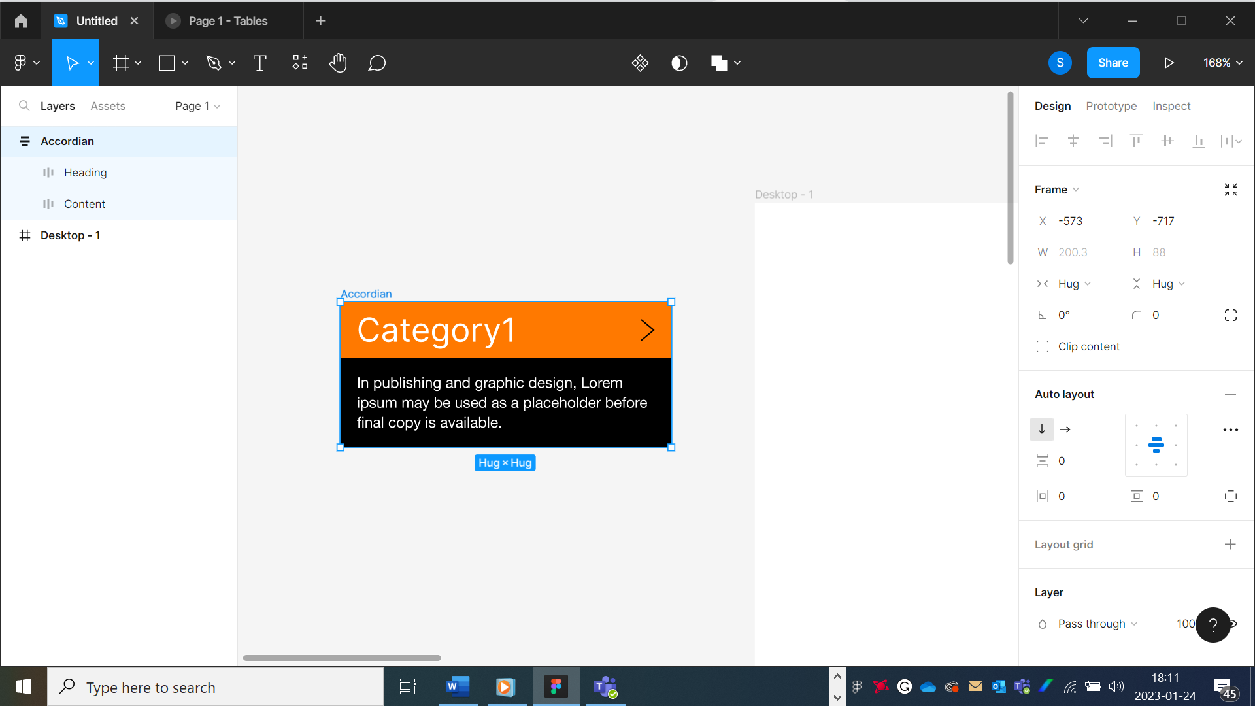Open Pen tool dropdown arrow
The height and width of the screenshot is (706, 1255).
232,63
